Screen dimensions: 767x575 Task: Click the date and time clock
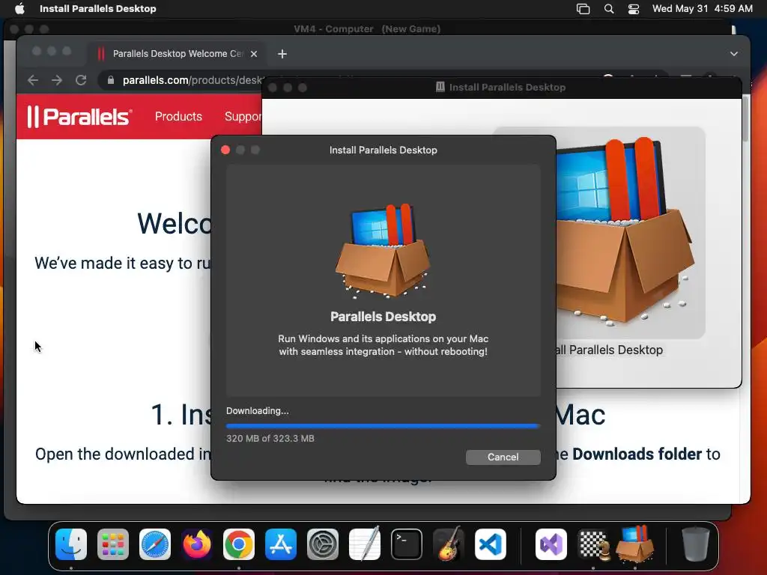pyautogui.click(x=703, y=9)
